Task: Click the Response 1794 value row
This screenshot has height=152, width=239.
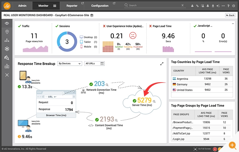Action: (56, 110)
